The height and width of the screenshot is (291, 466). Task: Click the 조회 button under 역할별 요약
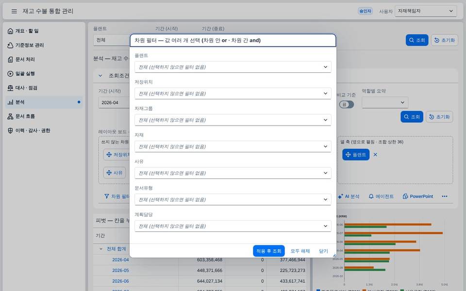click(412, 117)
